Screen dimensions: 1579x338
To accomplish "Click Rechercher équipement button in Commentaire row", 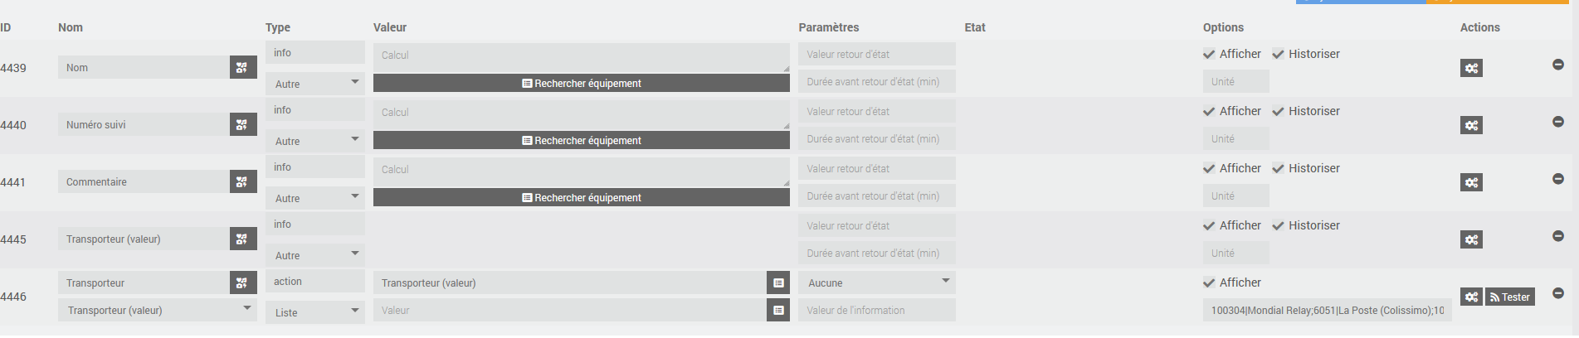I will click(x=581, y=198).
